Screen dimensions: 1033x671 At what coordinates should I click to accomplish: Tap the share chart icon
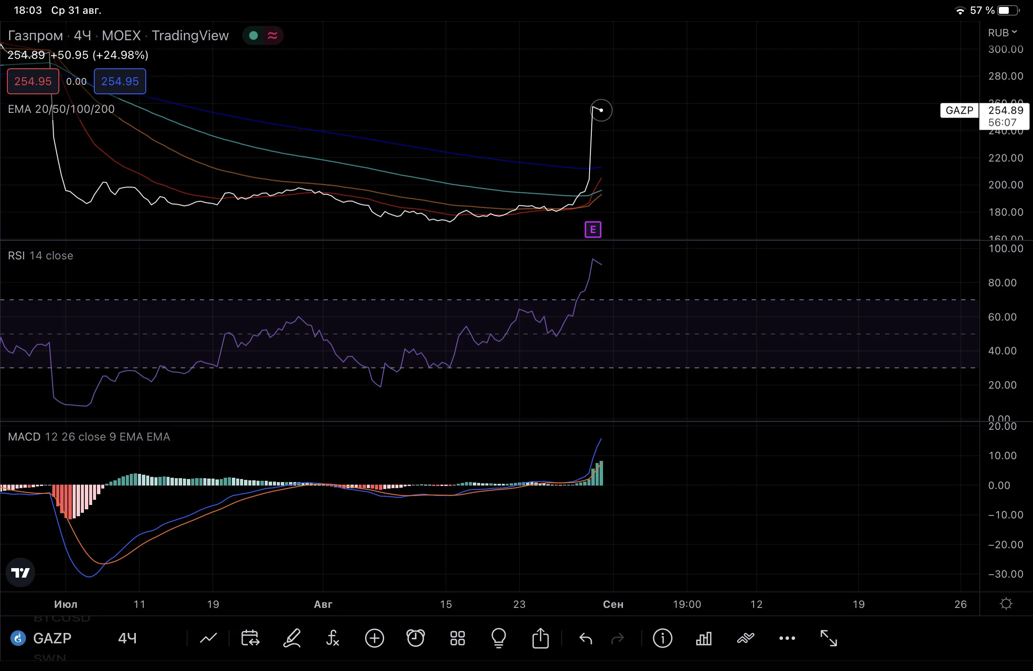point(540,638)
